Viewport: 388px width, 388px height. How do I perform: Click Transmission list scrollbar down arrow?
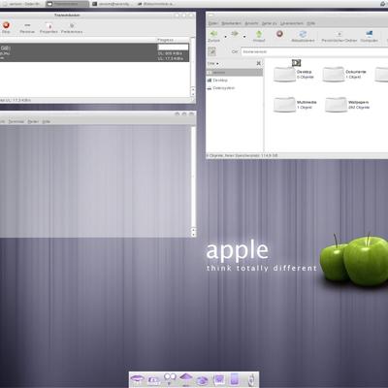coord(193,94)
